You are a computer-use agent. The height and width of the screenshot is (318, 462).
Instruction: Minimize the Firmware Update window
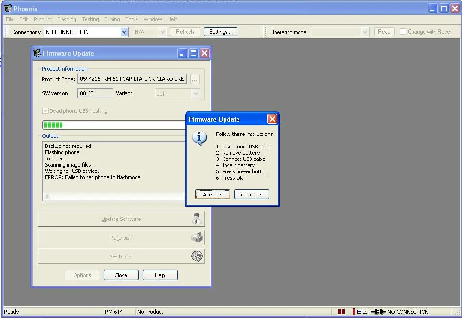182,53
